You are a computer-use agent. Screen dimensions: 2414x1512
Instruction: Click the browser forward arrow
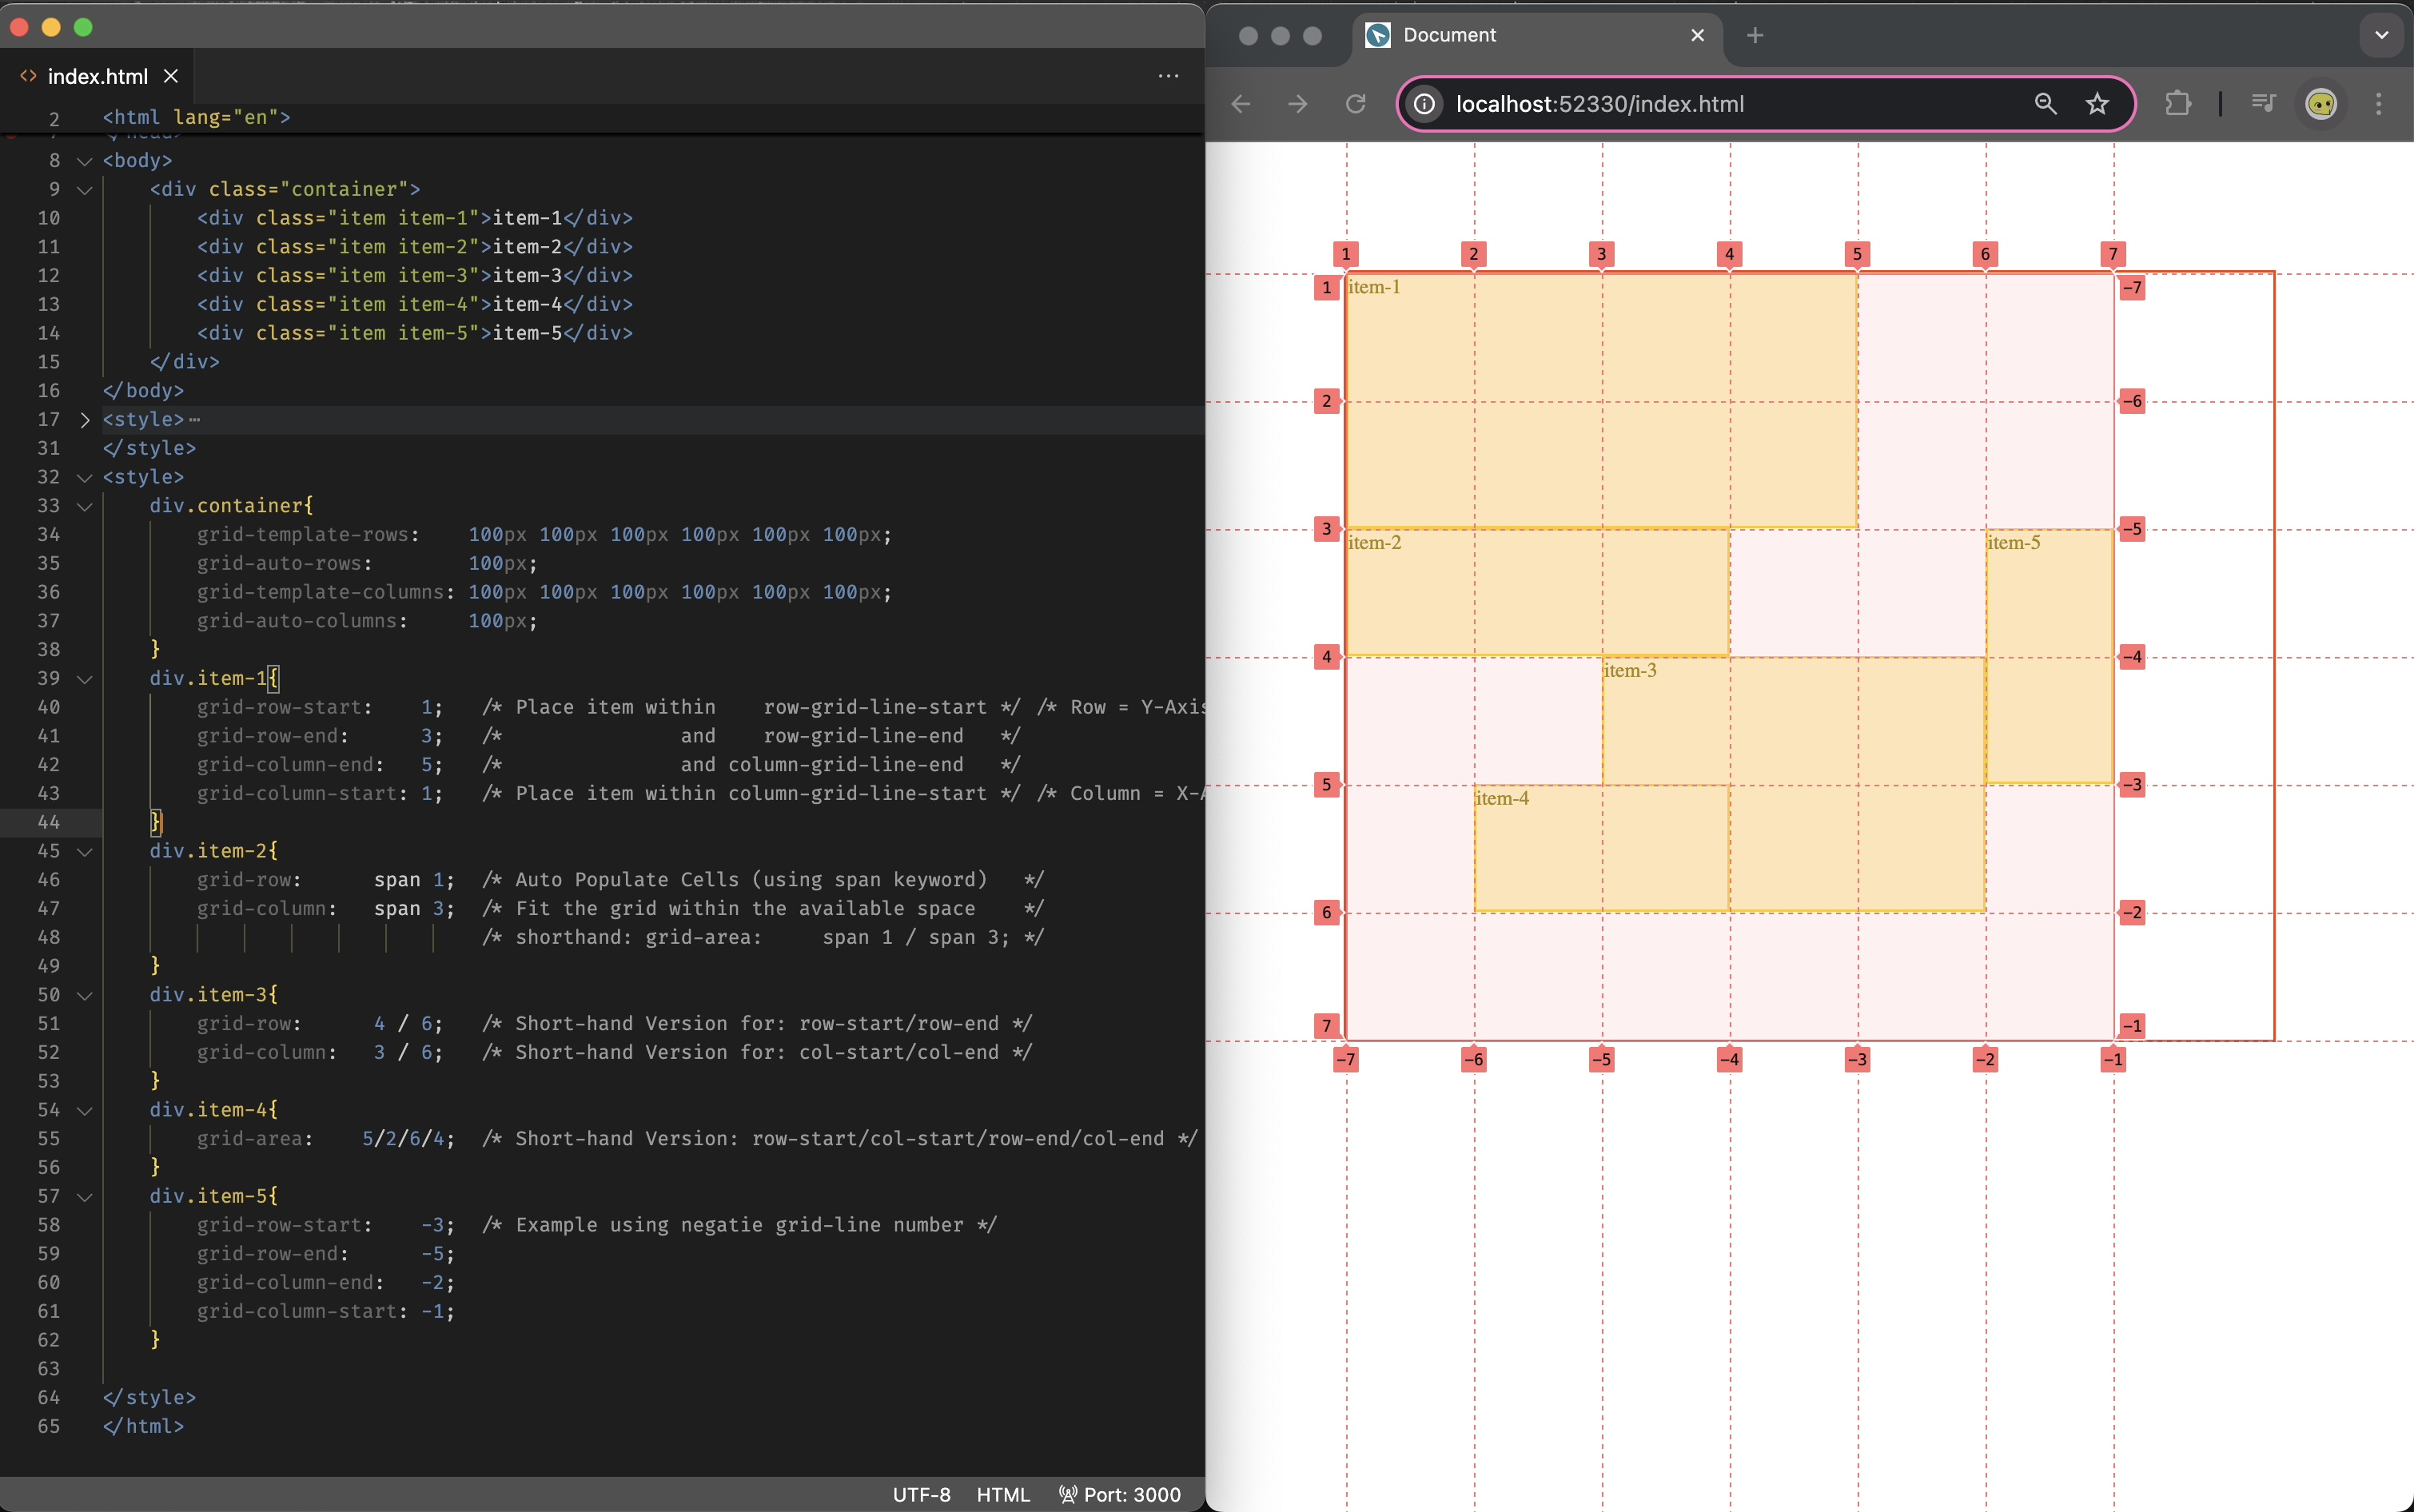(1298, 104)
